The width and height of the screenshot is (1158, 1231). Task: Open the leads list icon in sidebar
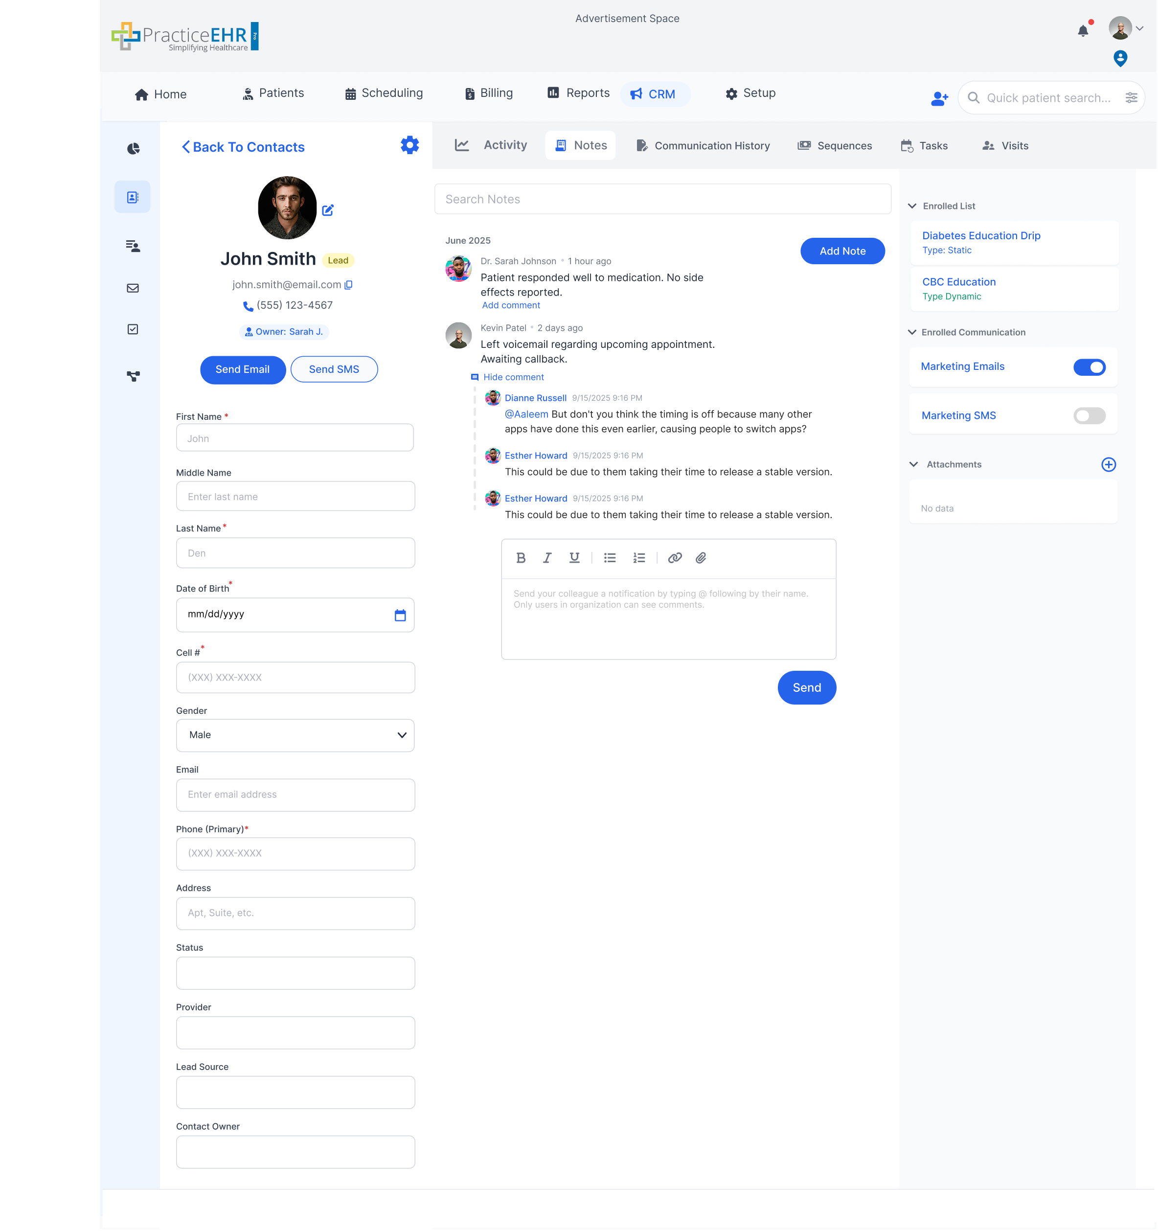tap(133, 246)
